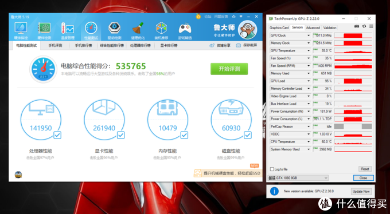
Task: Click the memory performance circle 10479
Action: click(x=167, y=120)
